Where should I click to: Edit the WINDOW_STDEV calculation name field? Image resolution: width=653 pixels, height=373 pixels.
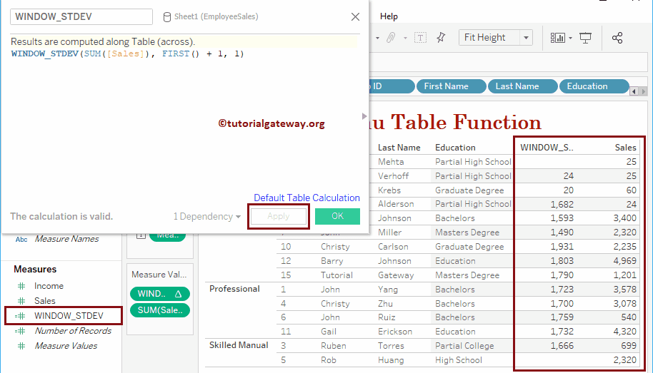pos(81,16)
